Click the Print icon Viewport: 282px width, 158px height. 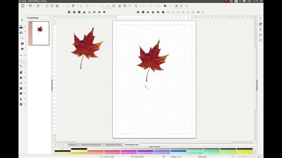point(57,6)
